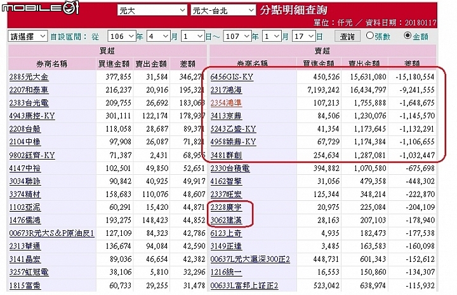Image resolution: width=457 pixels, height=295 pixels.
Task: Open the 4943康控-KY stock link
Action: [x=32, y=116]
